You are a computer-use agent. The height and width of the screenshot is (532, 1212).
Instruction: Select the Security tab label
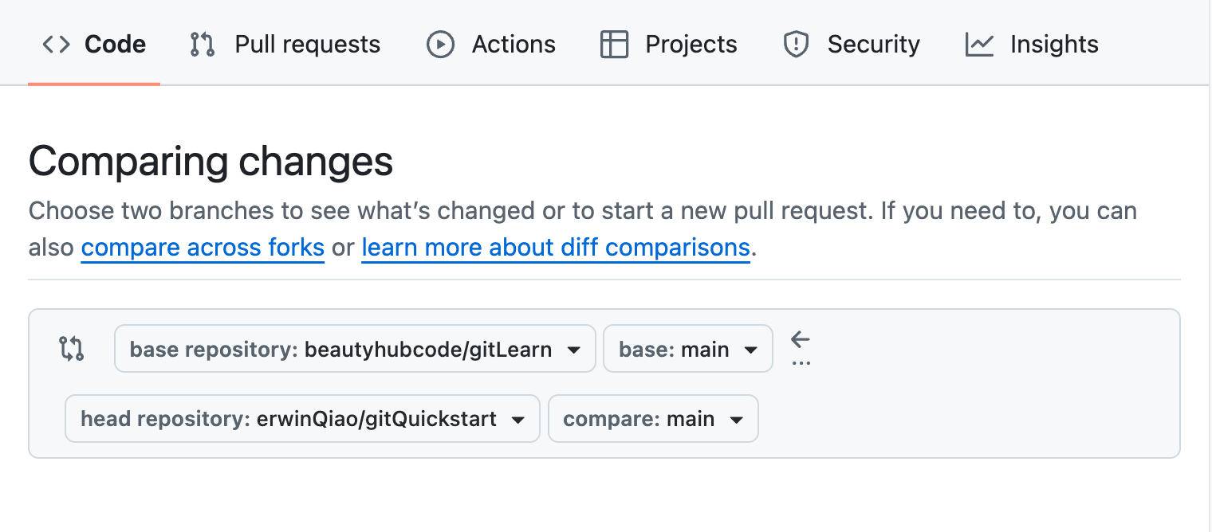pos(873,45)
